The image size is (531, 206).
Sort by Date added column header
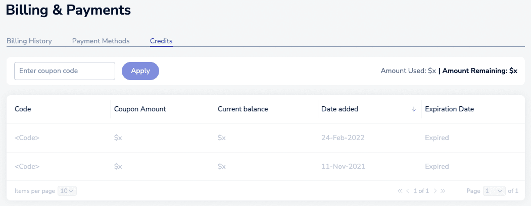[340, 109]
